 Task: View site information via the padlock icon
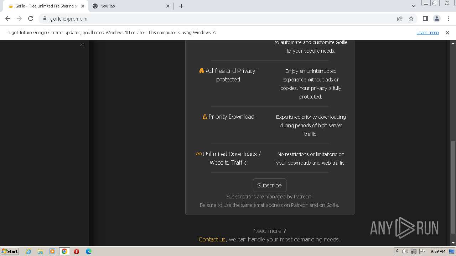click(45, 19)
